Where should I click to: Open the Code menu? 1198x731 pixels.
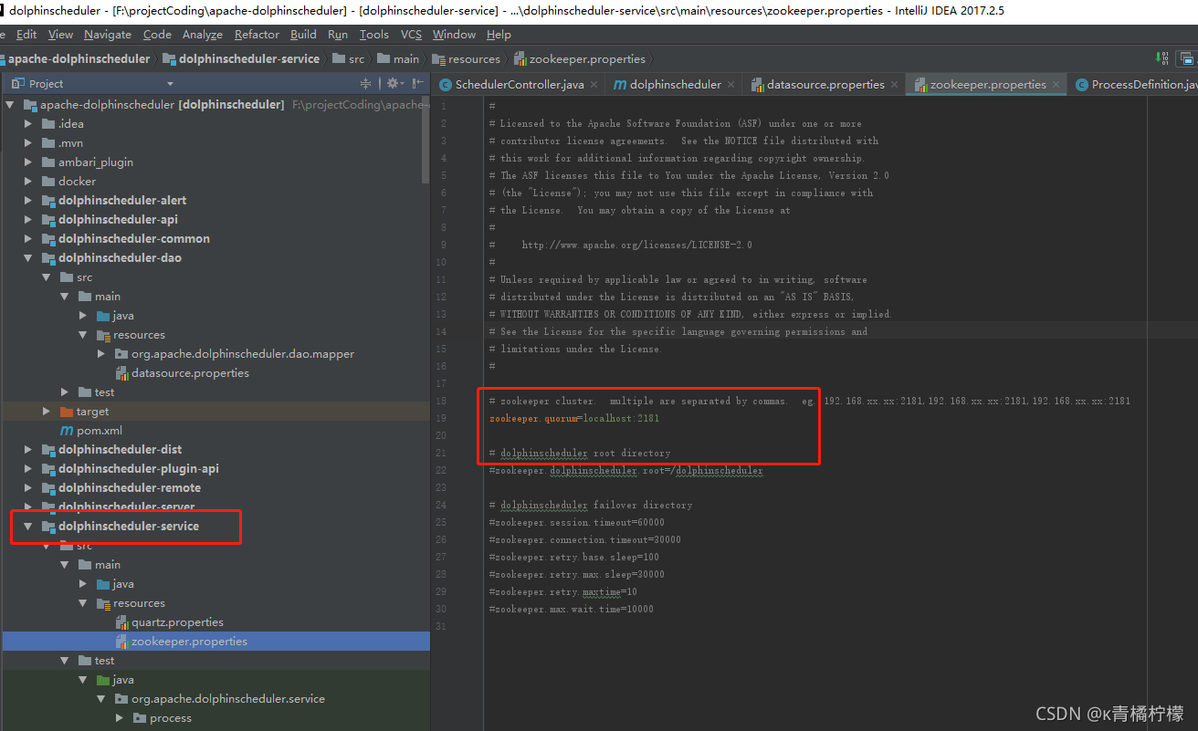[x=157, y=35]
